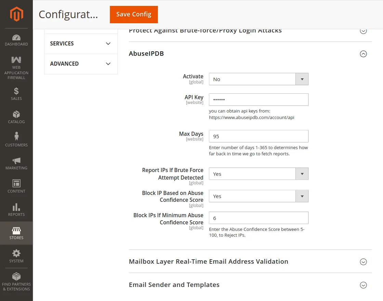Open Web Application Firewall sidebar icon
Image resolution: width=383 pixels, height=301 pixels.
(16, 60)
